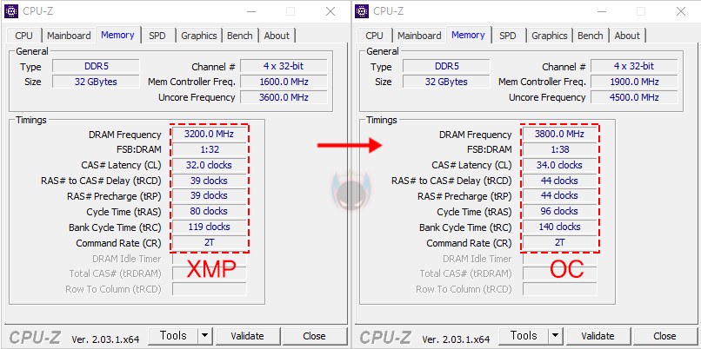Click Channel # 4 x 32-bit in right window
The image size is (701, 349).
(634, 67)
